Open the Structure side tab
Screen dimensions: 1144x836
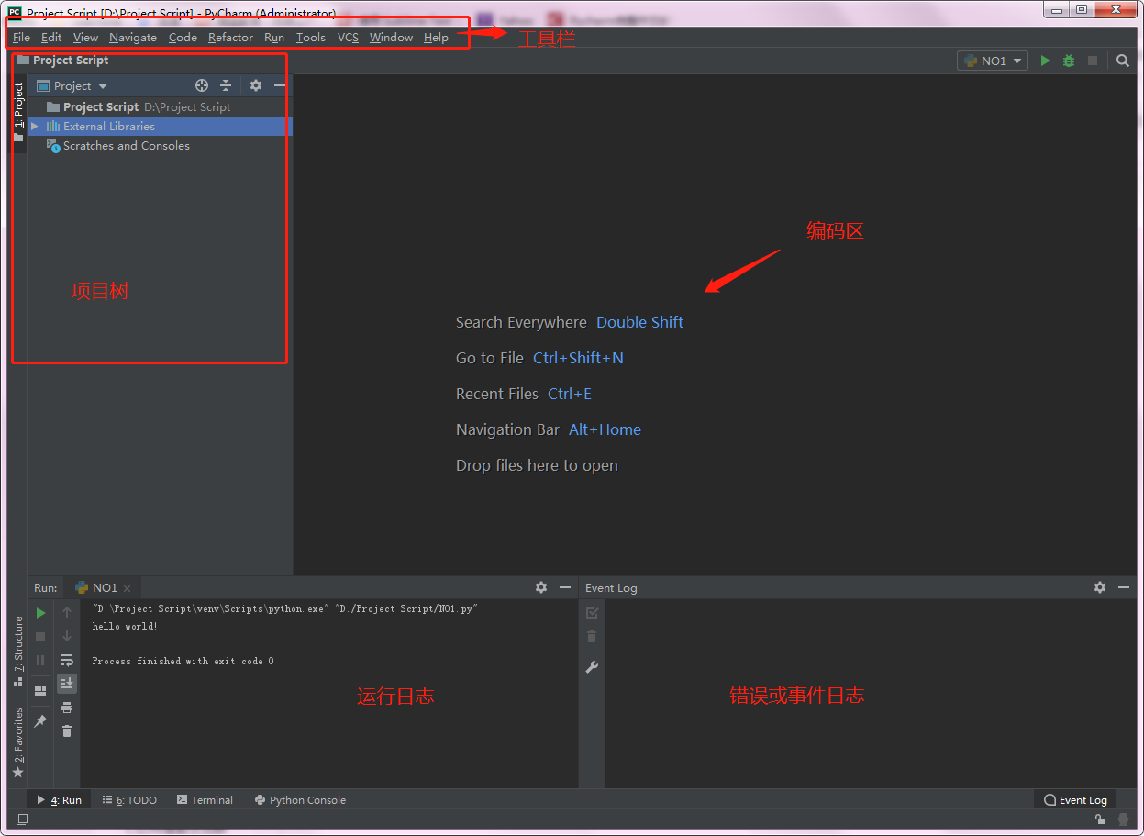tap(18, 651)
